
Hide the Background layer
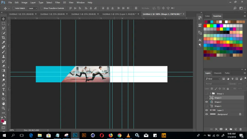coord(207,114)
